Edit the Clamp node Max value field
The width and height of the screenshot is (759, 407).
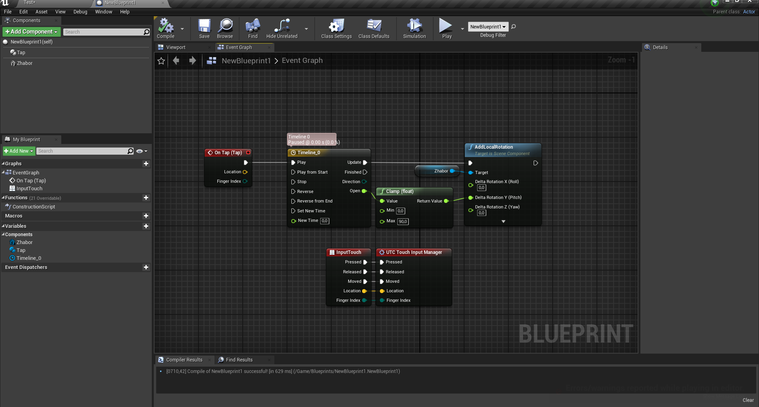(403, 221)
